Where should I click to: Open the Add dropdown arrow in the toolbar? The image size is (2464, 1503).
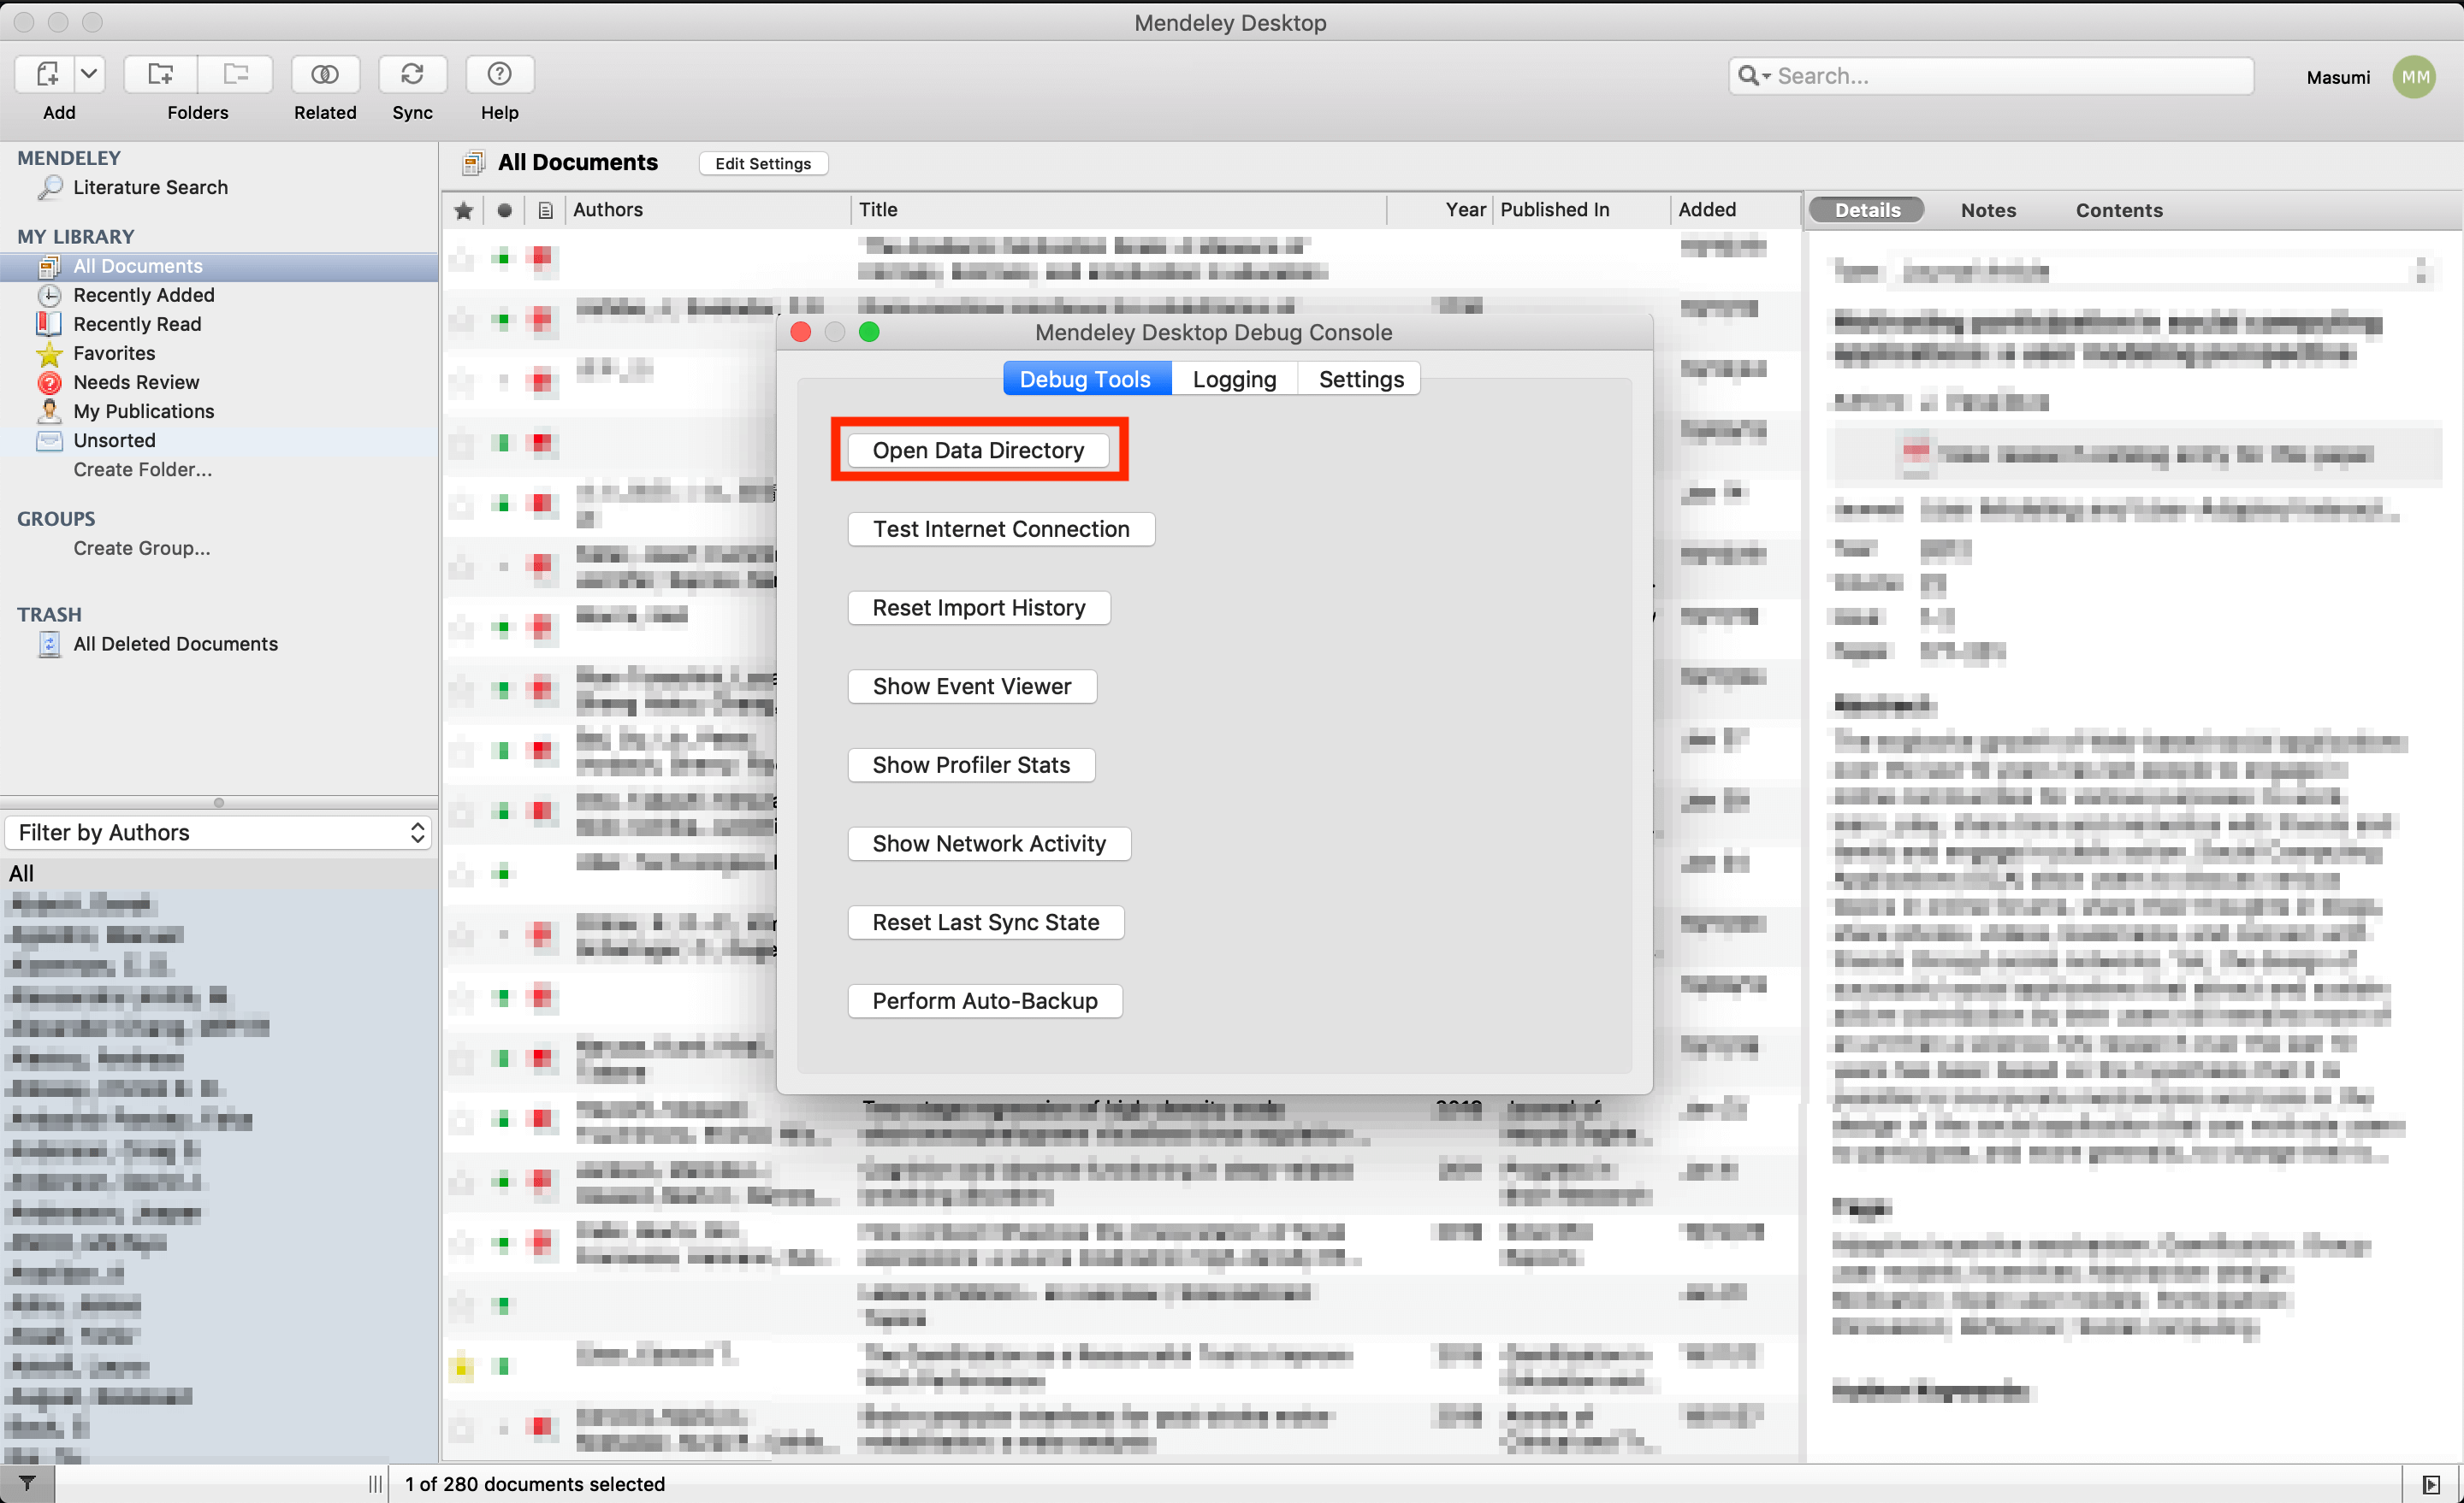point(89,74)
